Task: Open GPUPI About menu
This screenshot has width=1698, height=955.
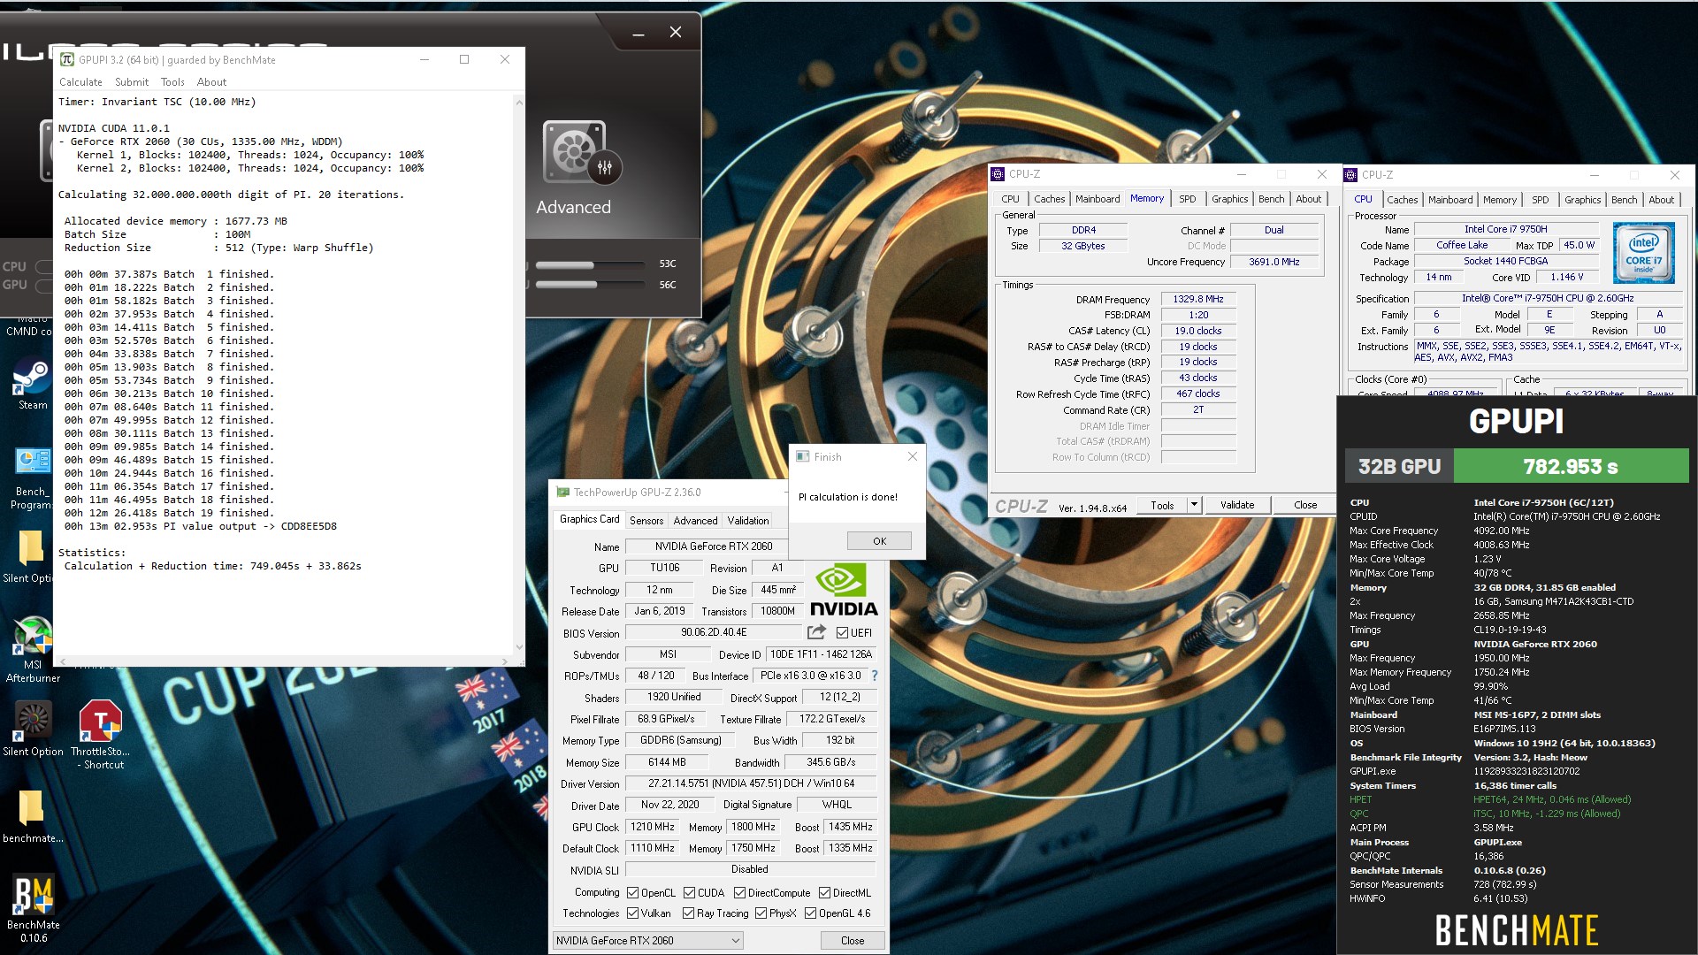Action: pyautogui.click(x=211, y=82)
